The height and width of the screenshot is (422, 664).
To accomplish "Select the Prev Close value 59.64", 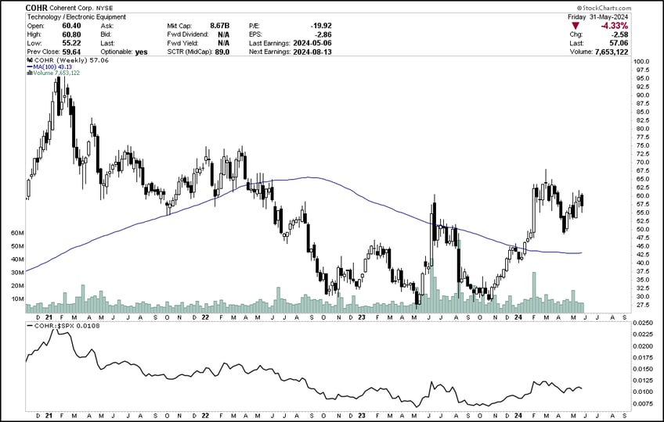I will pyautogui.click(x=71, y=52).
